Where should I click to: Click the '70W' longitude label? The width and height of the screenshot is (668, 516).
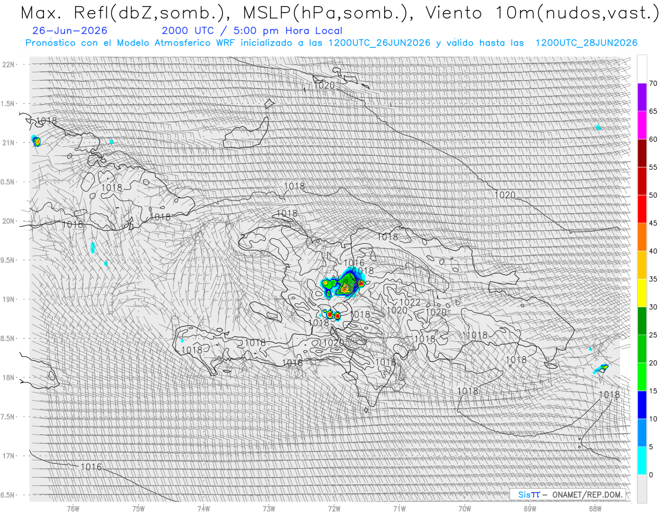465,508
